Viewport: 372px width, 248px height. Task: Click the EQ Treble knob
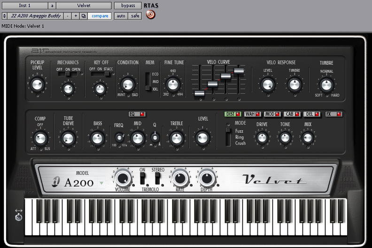177,139
